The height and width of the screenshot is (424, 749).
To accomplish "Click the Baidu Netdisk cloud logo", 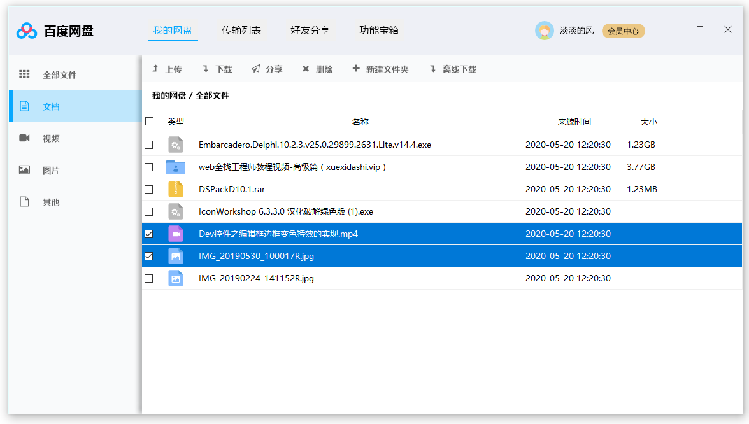I will click(x=26, y=31).
